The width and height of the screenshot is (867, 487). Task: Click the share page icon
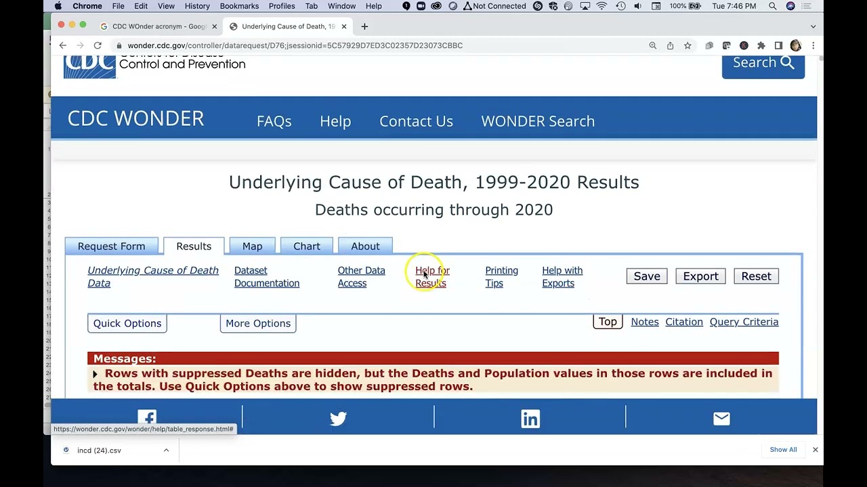670,45
